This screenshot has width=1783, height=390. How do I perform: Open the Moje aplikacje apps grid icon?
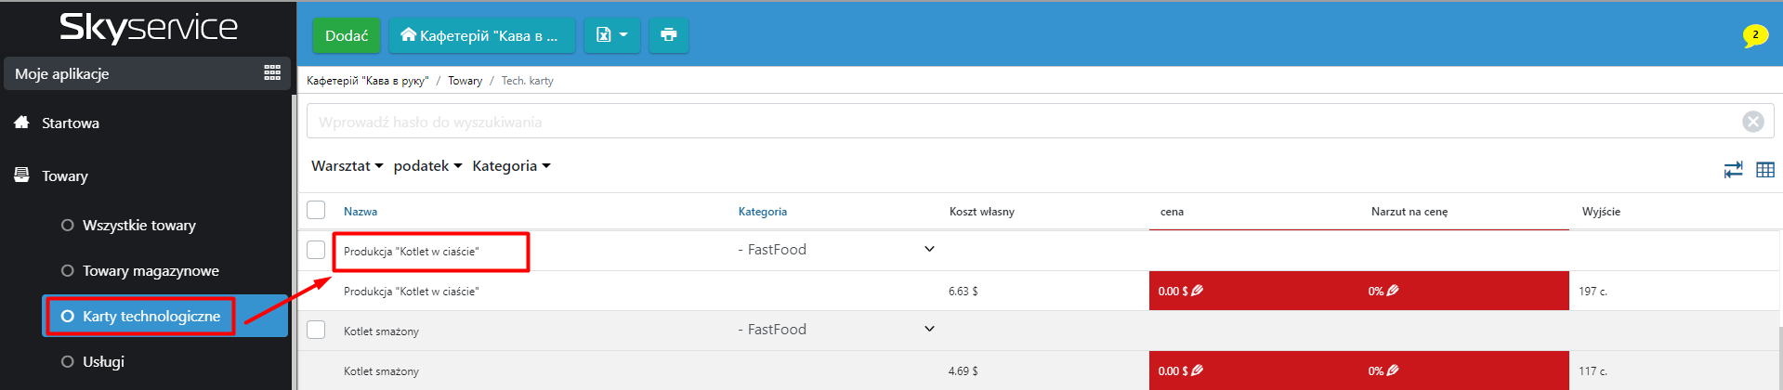pos(272,73)
